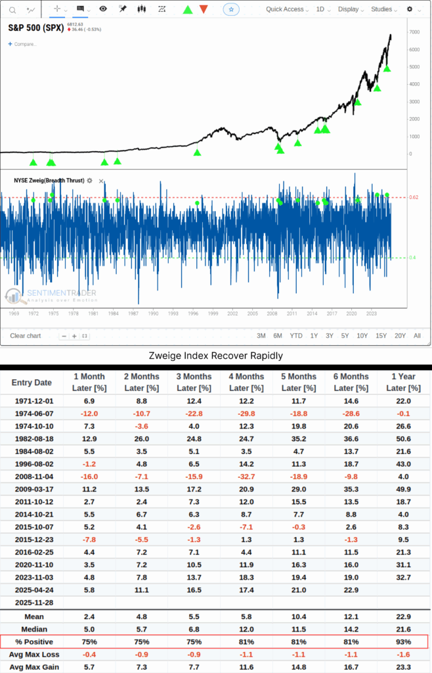Open the Quick Access dropdown
The image size is (432, 673).
[x=288, y=9]
